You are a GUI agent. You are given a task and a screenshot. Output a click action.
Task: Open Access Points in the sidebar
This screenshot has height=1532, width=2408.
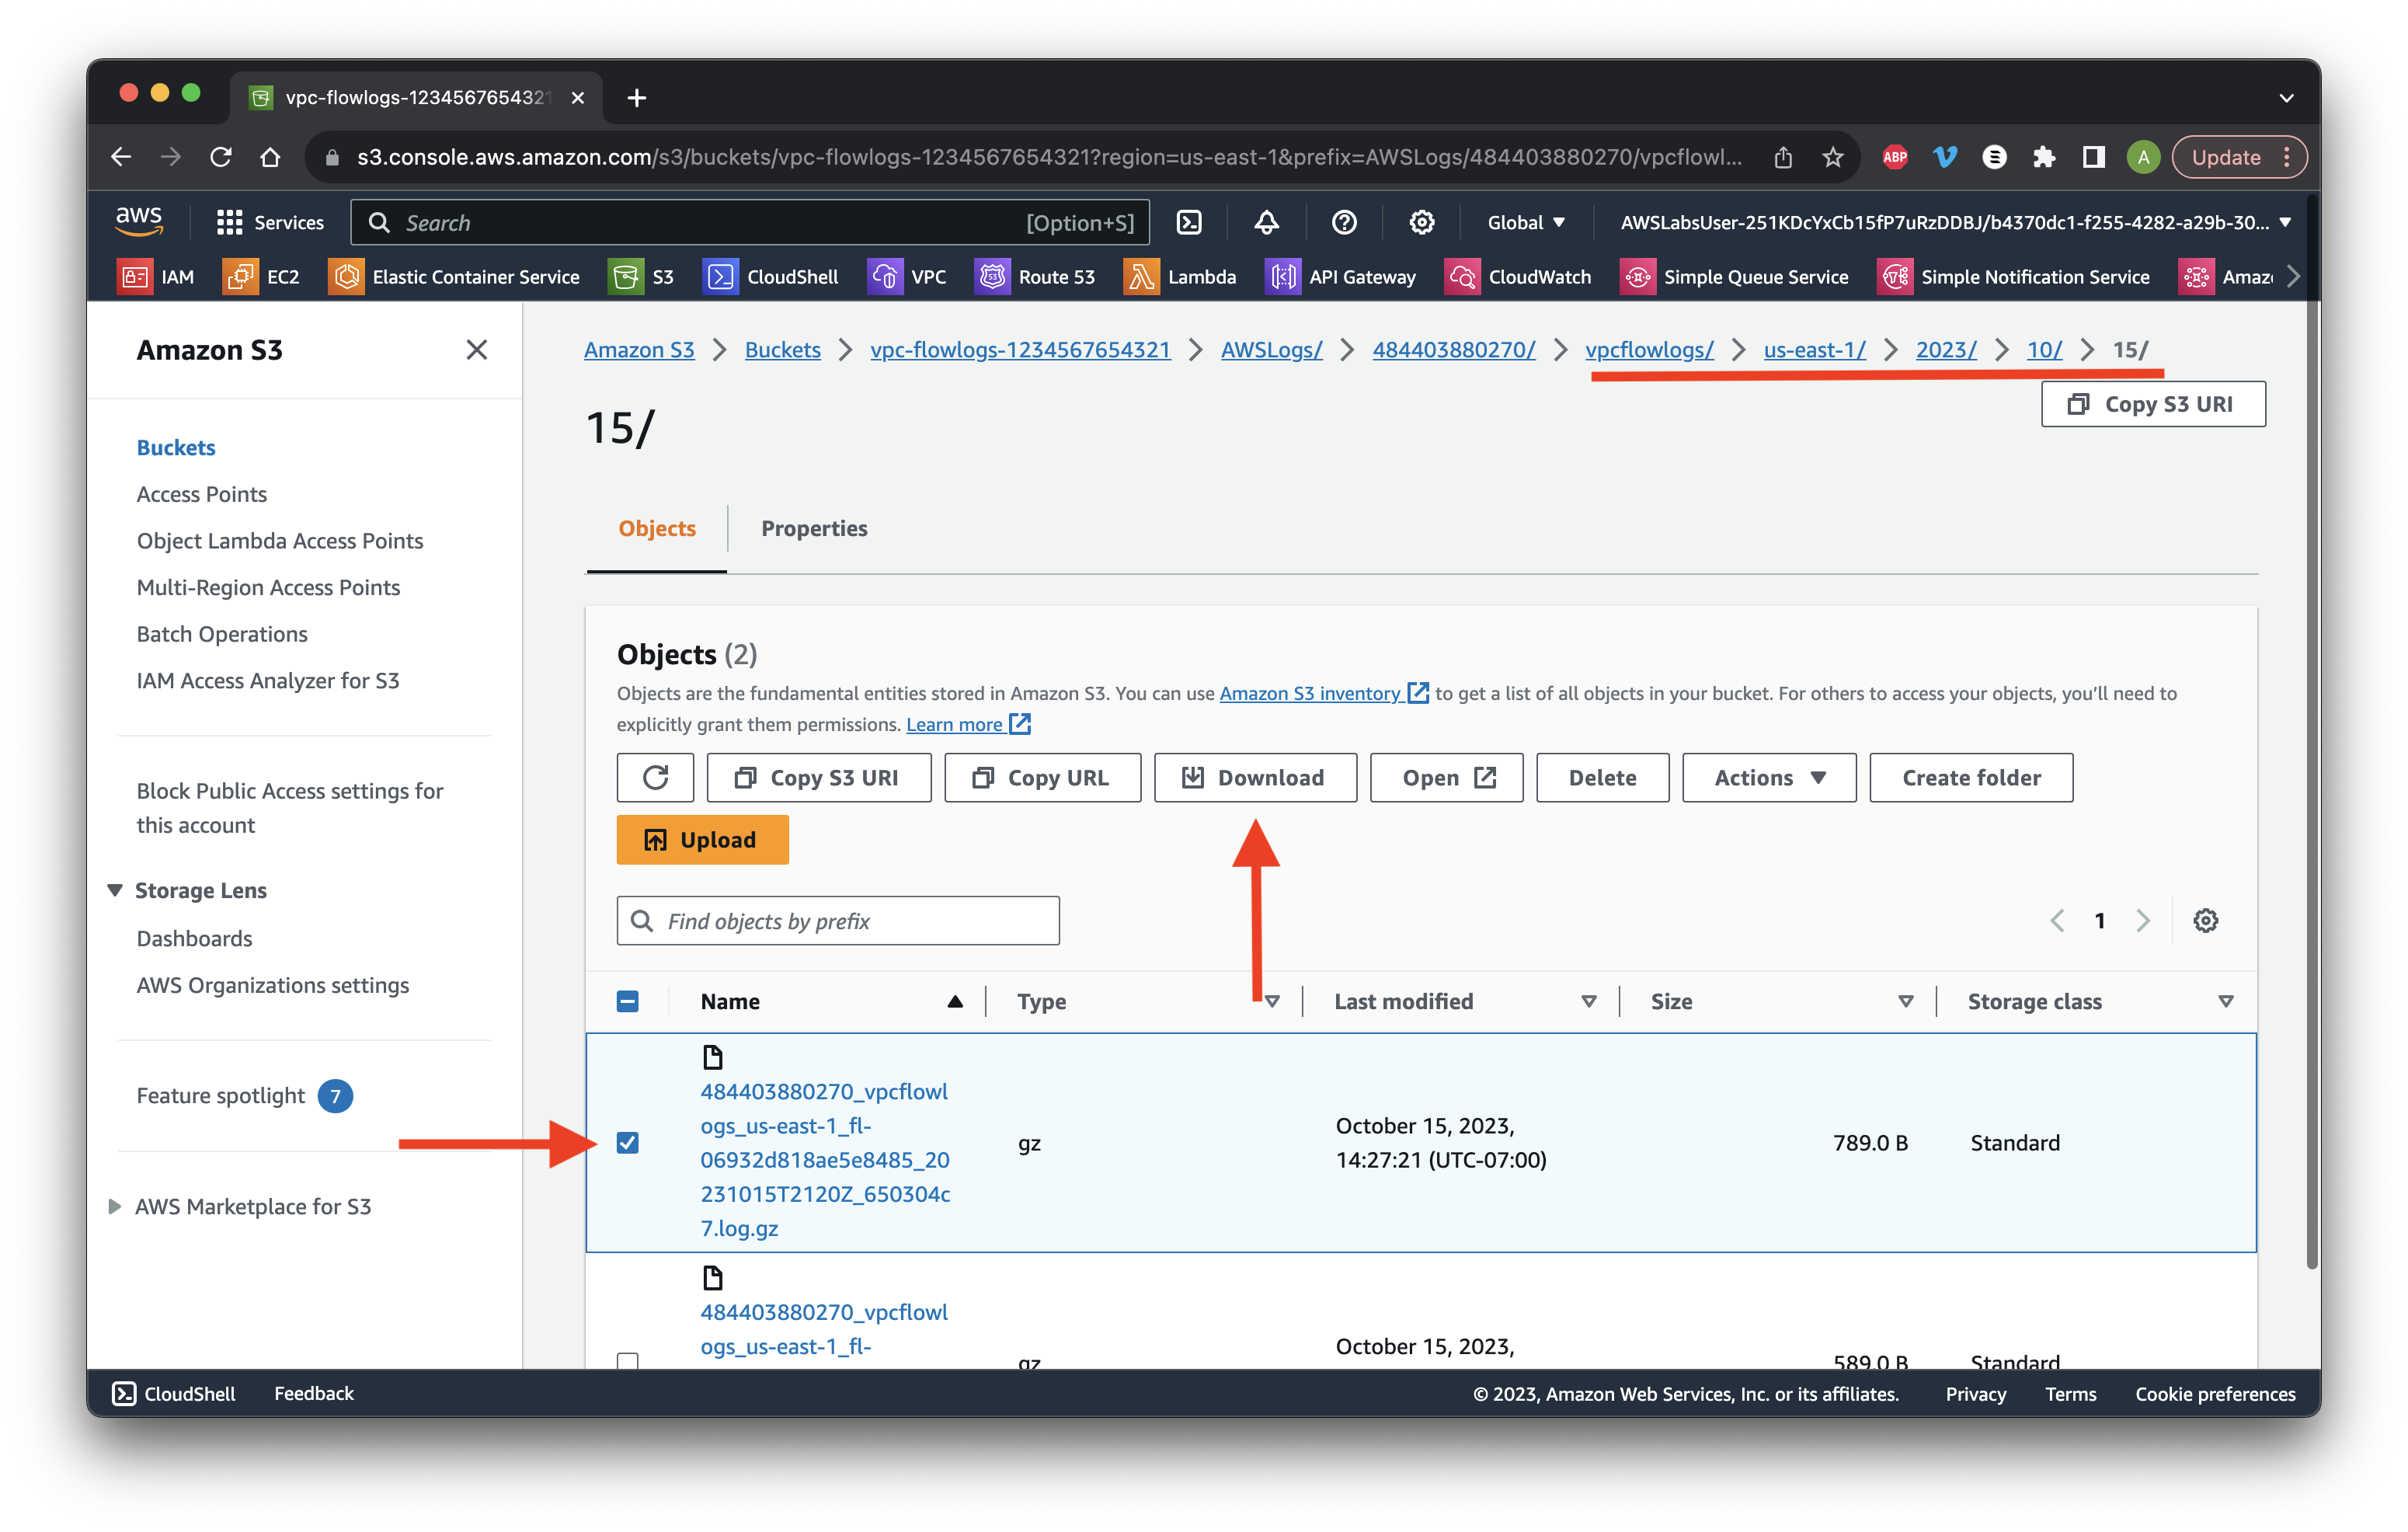click(202, 494)
